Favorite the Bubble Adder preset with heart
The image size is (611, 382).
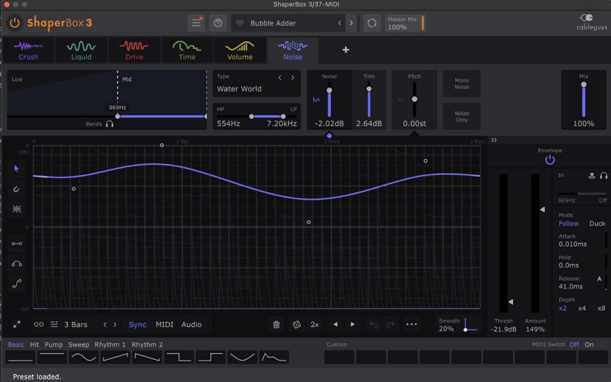pyautogui.click(x=240, y=23)
